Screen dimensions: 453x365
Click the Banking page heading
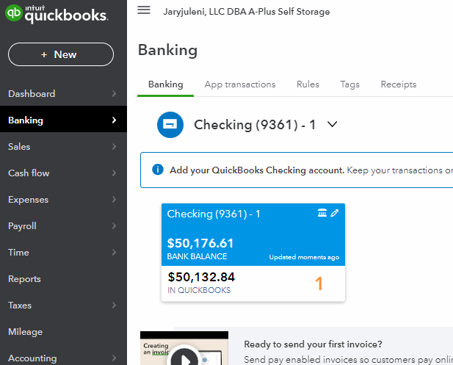click(167, 50)
